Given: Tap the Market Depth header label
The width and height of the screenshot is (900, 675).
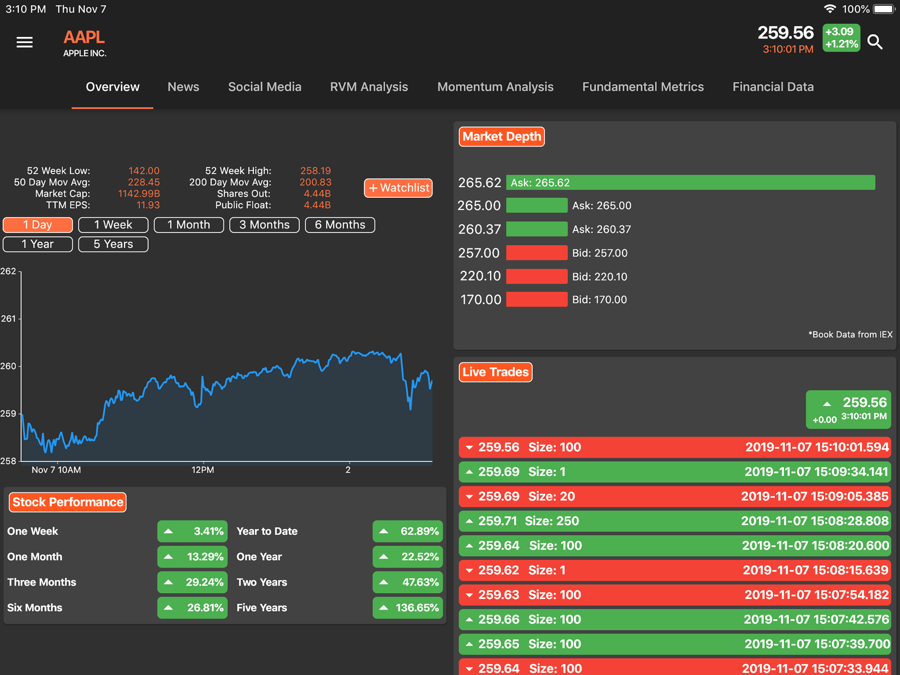Looking at the screenshot, I should (x=501, y=137).
